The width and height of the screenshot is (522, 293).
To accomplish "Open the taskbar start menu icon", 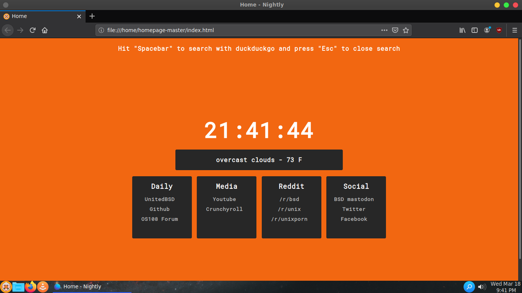I will click(6, 287).
